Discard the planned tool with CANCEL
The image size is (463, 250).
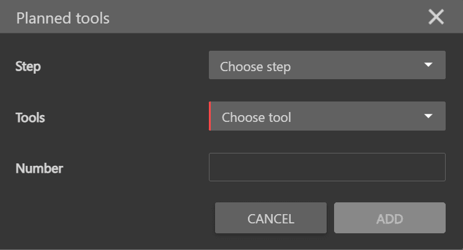(x=270, y=218)
